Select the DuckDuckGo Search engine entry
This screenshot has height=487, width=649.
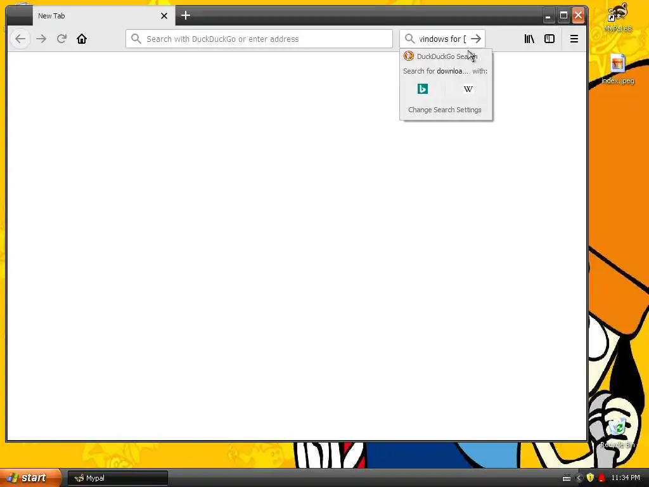[446, 56]
